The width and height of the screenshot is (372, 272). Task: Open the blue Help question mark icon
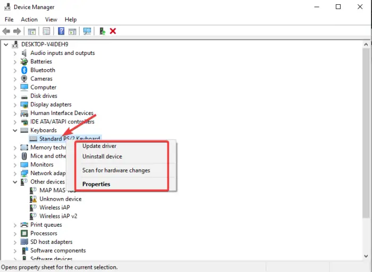(61, 31)
